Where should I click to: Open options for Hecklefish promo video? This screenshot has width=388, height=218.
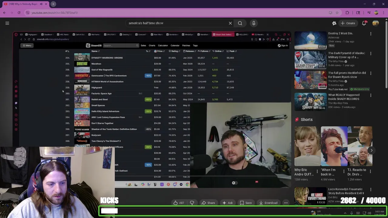[371, 73]
